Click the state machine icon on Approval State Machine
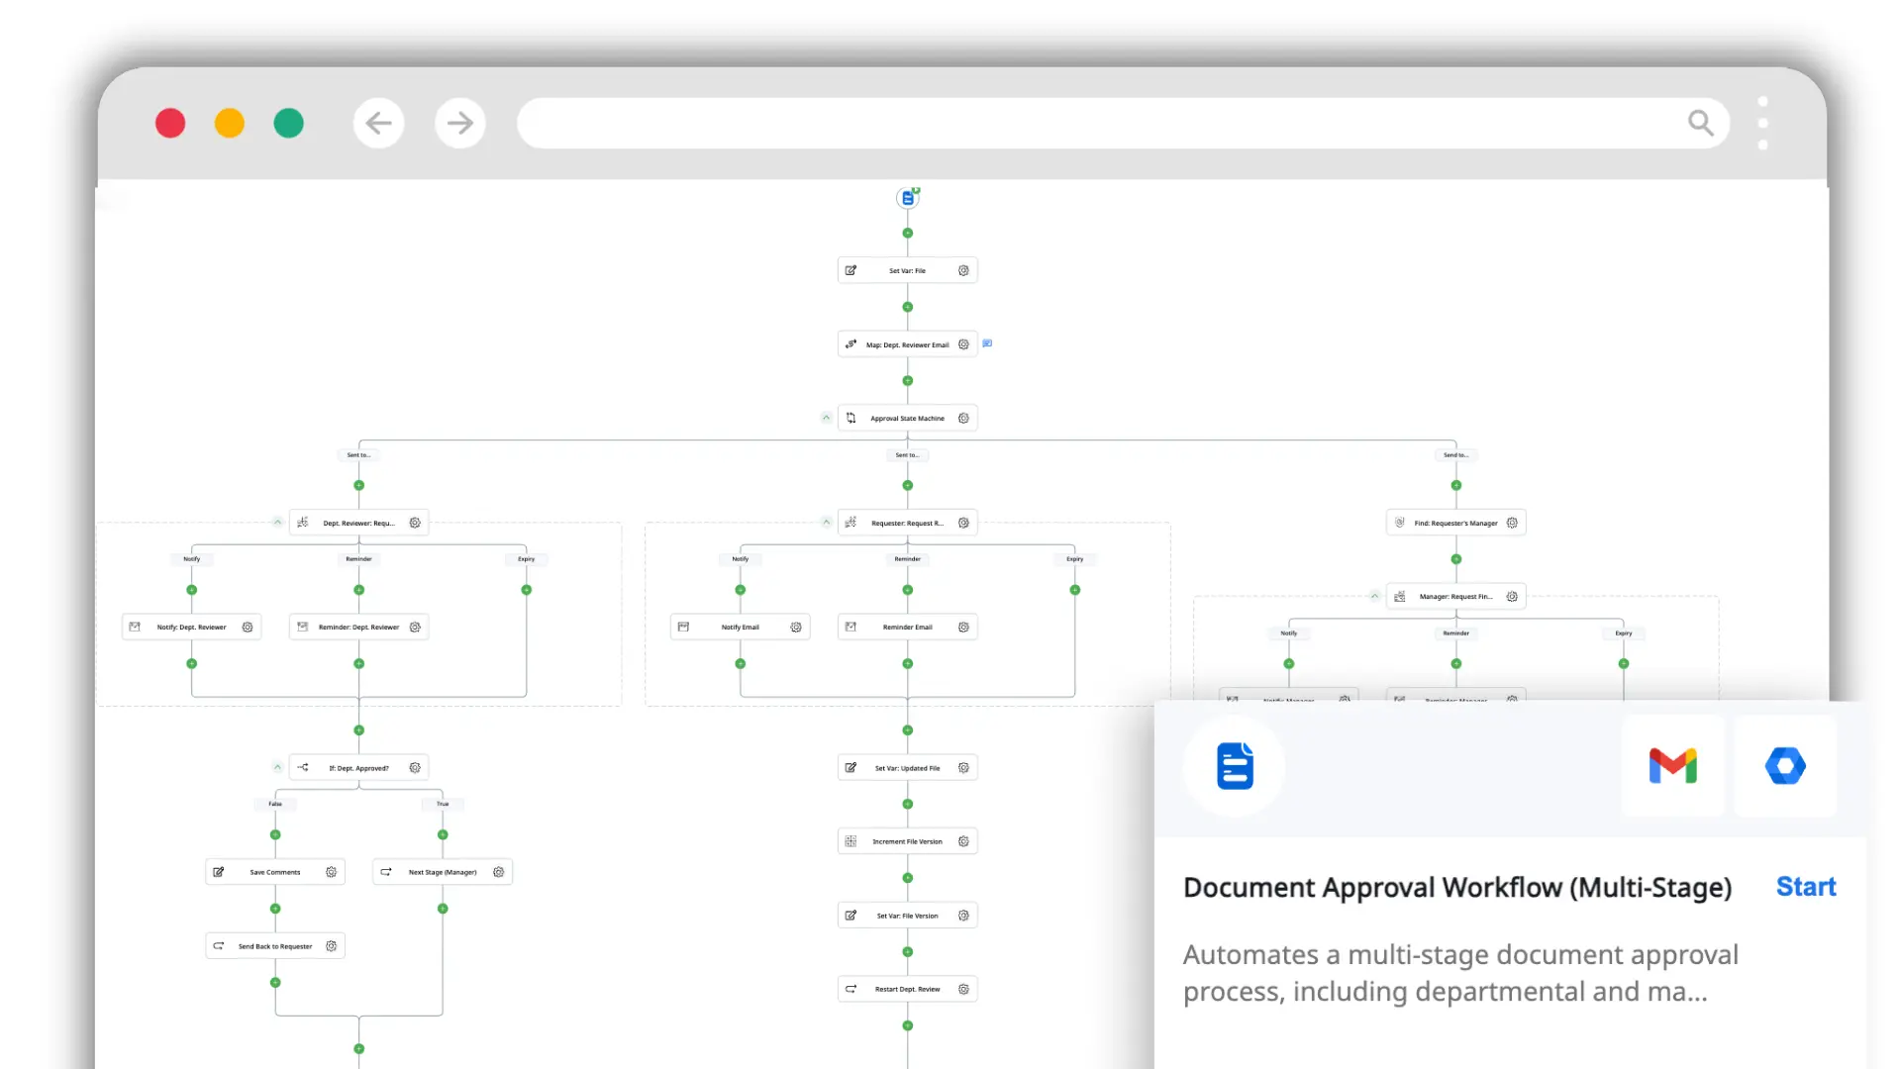 [850, 417]
